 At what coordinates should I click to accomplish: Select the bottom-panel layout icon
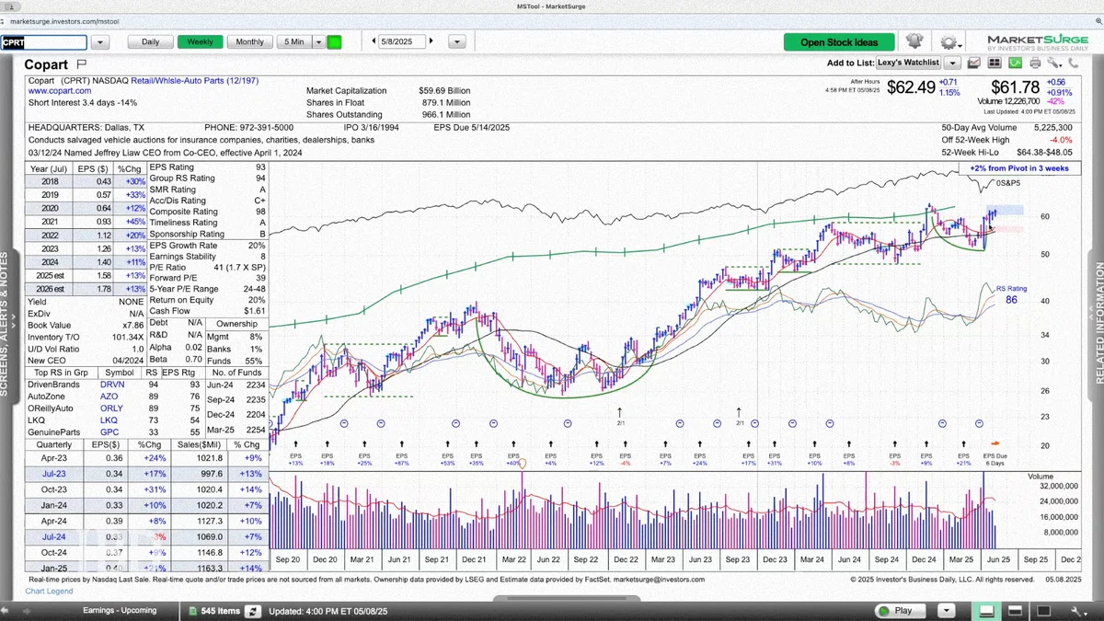tap(987, 611)
